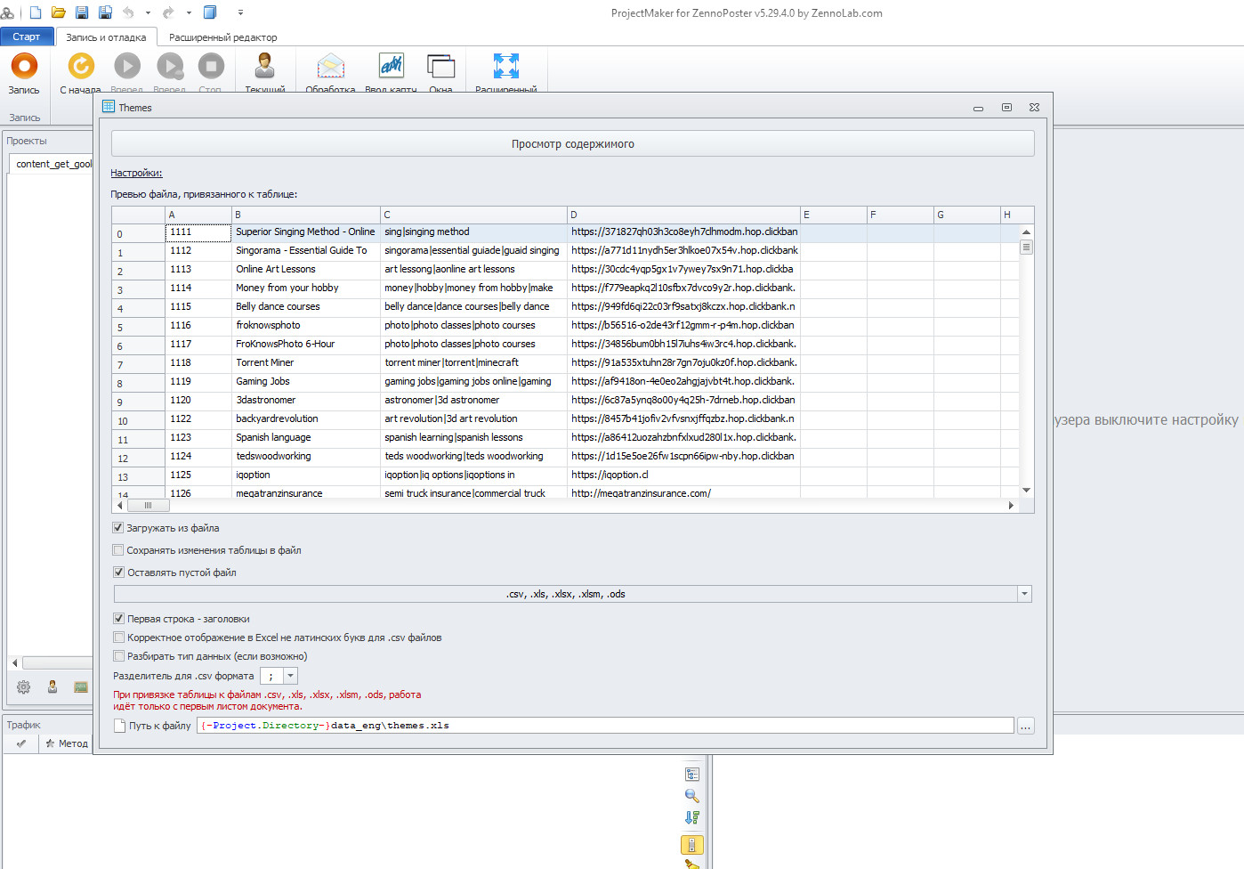The height and width of the screenshot is (869, 1244).
Task: Toggle 'Первая строка - заголовки' checkbox
Action: 118,619
